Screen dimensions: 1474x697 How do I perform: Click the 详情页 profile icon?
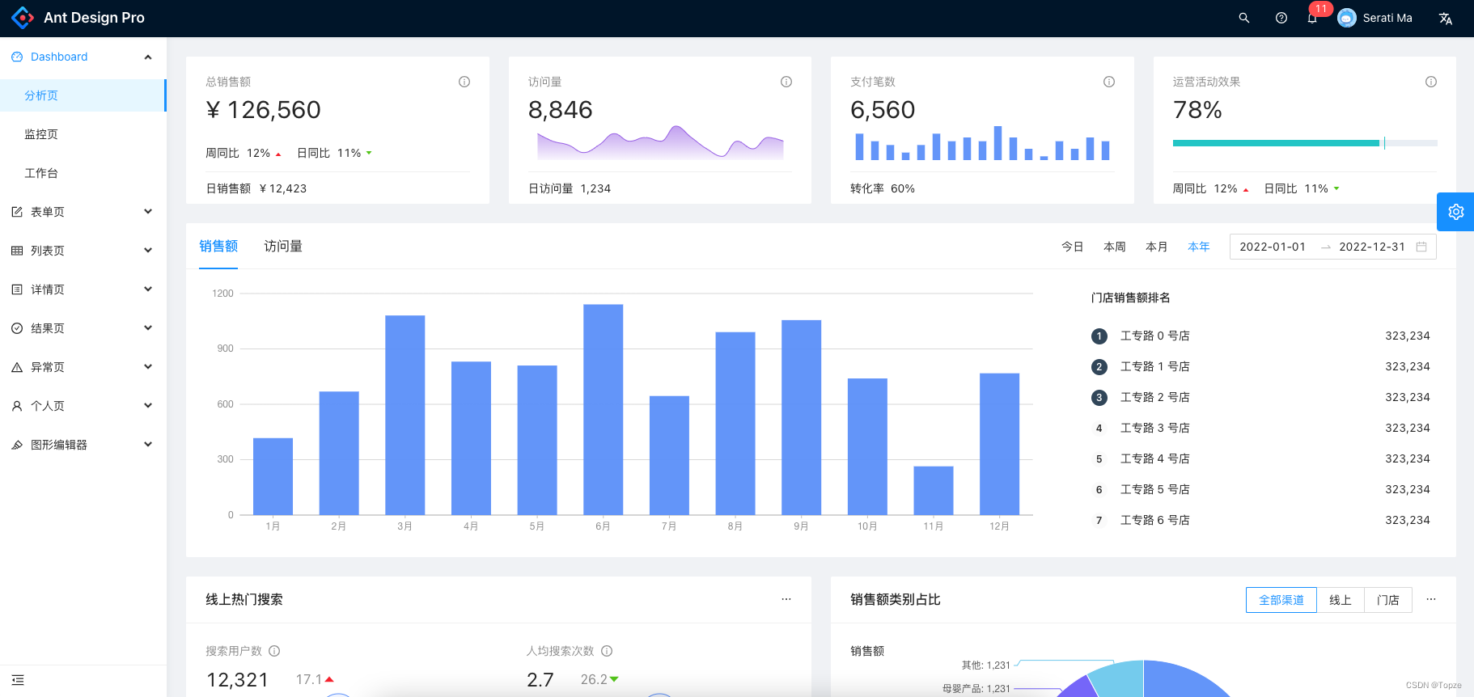click(17, 289)
